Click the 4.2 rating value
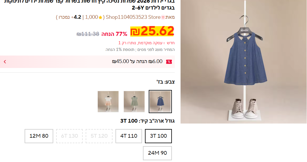Image resolution: width=307 pixels, height=162 pixels. click(x=77, y=17)
